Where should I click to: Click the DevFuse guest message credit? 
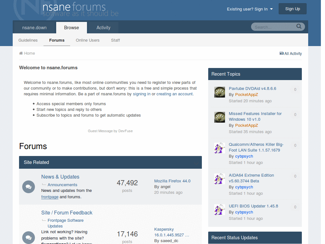[110, 131]
